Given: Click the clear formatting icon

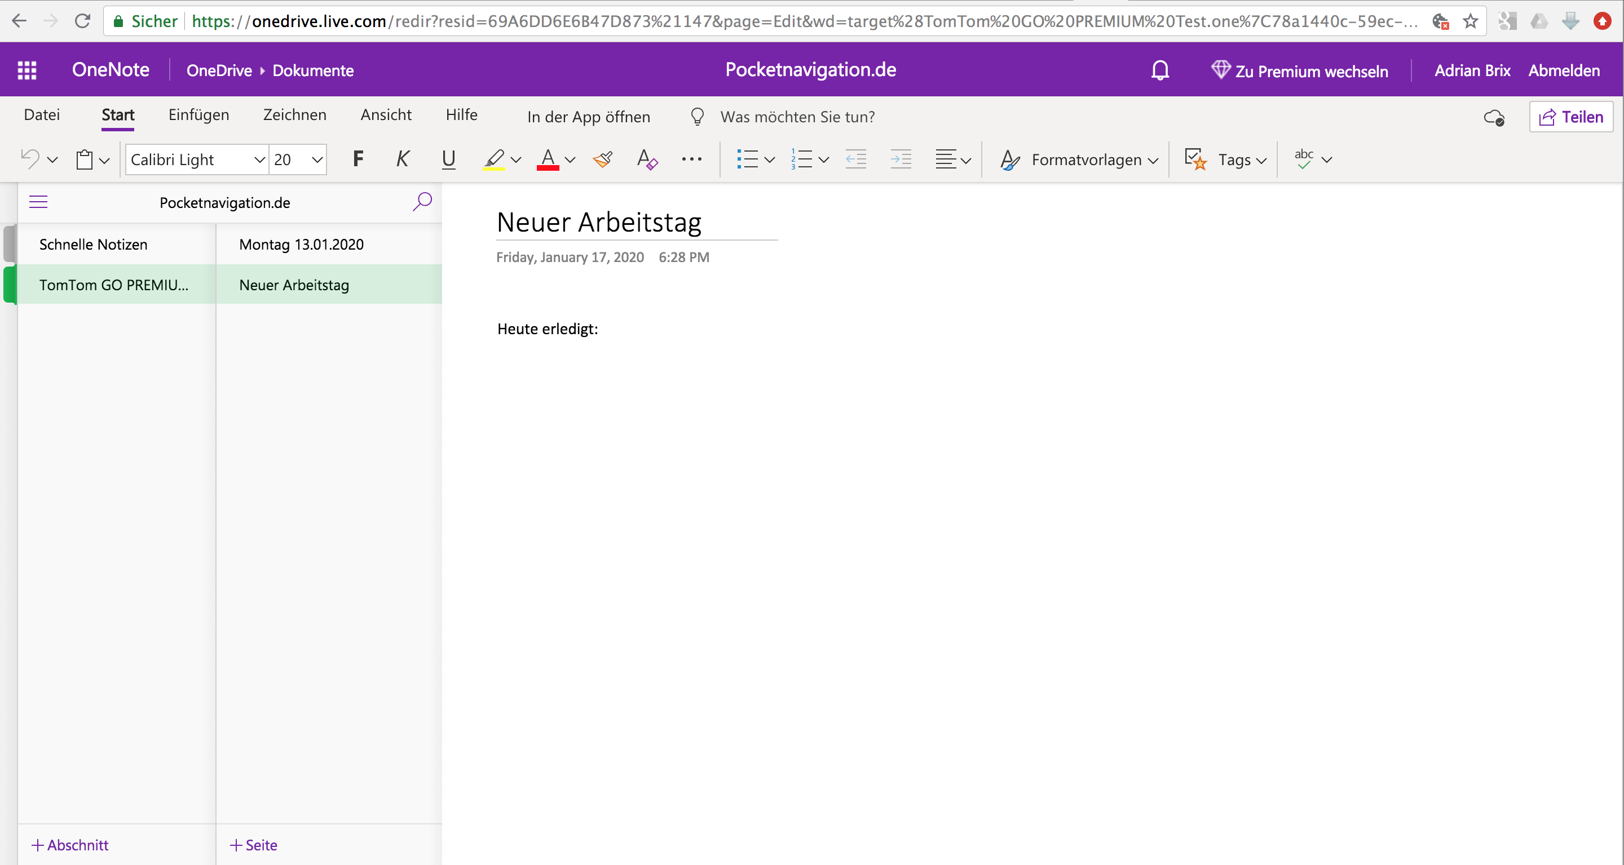Looking at the screenshot, I should coord(647,159).
